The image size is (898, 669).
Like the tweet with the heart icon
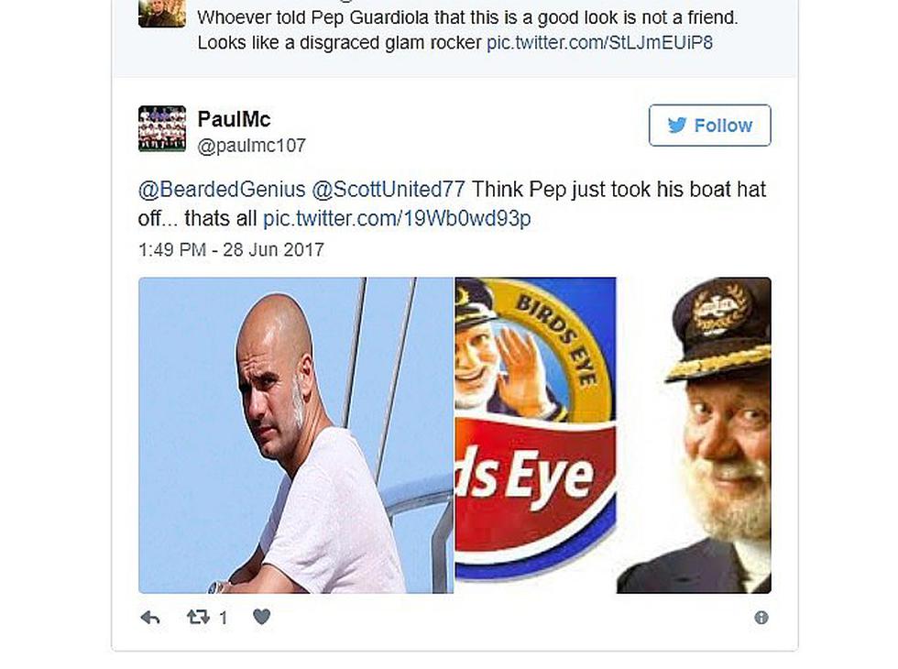pyautogui.click(x=262, y=617)
